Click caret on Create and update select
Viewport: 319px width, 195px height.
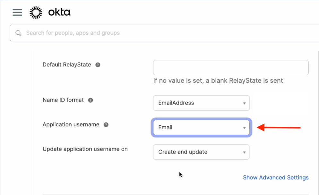(244, 152)
